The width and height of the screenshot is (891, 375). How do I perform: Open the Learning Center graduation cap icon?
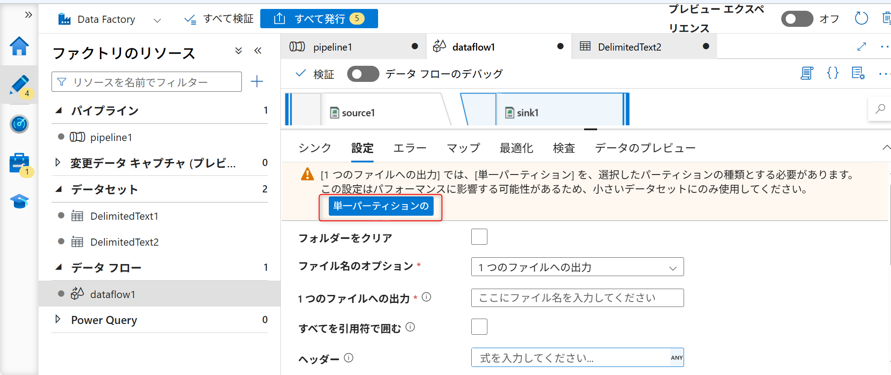[x=19, y=201]
